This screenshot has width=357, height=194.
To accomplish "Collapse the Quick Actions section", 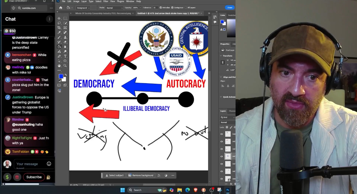I will tap(221, 97).
